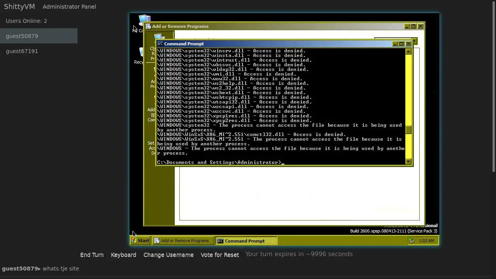Click the Command Prompt scrollbar thumb
Viewport: 496px width, 279px height.
pos(408,129)
